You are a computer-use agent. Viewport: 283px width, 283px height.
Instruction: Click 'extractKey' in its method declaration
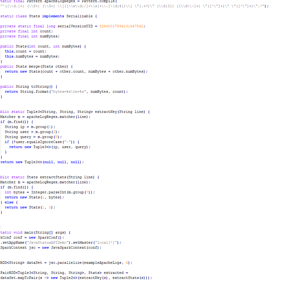[106, 112]
